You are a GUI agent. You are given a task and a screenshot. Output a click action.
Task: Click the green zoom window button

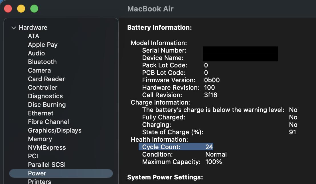[x=34, y=9]
